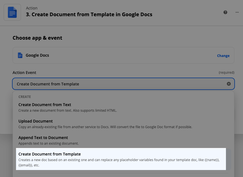This screenshot has width=243, height=177.
Task: Click the 'Also supports limited HTML' description
Action: (x=95, y=111)
